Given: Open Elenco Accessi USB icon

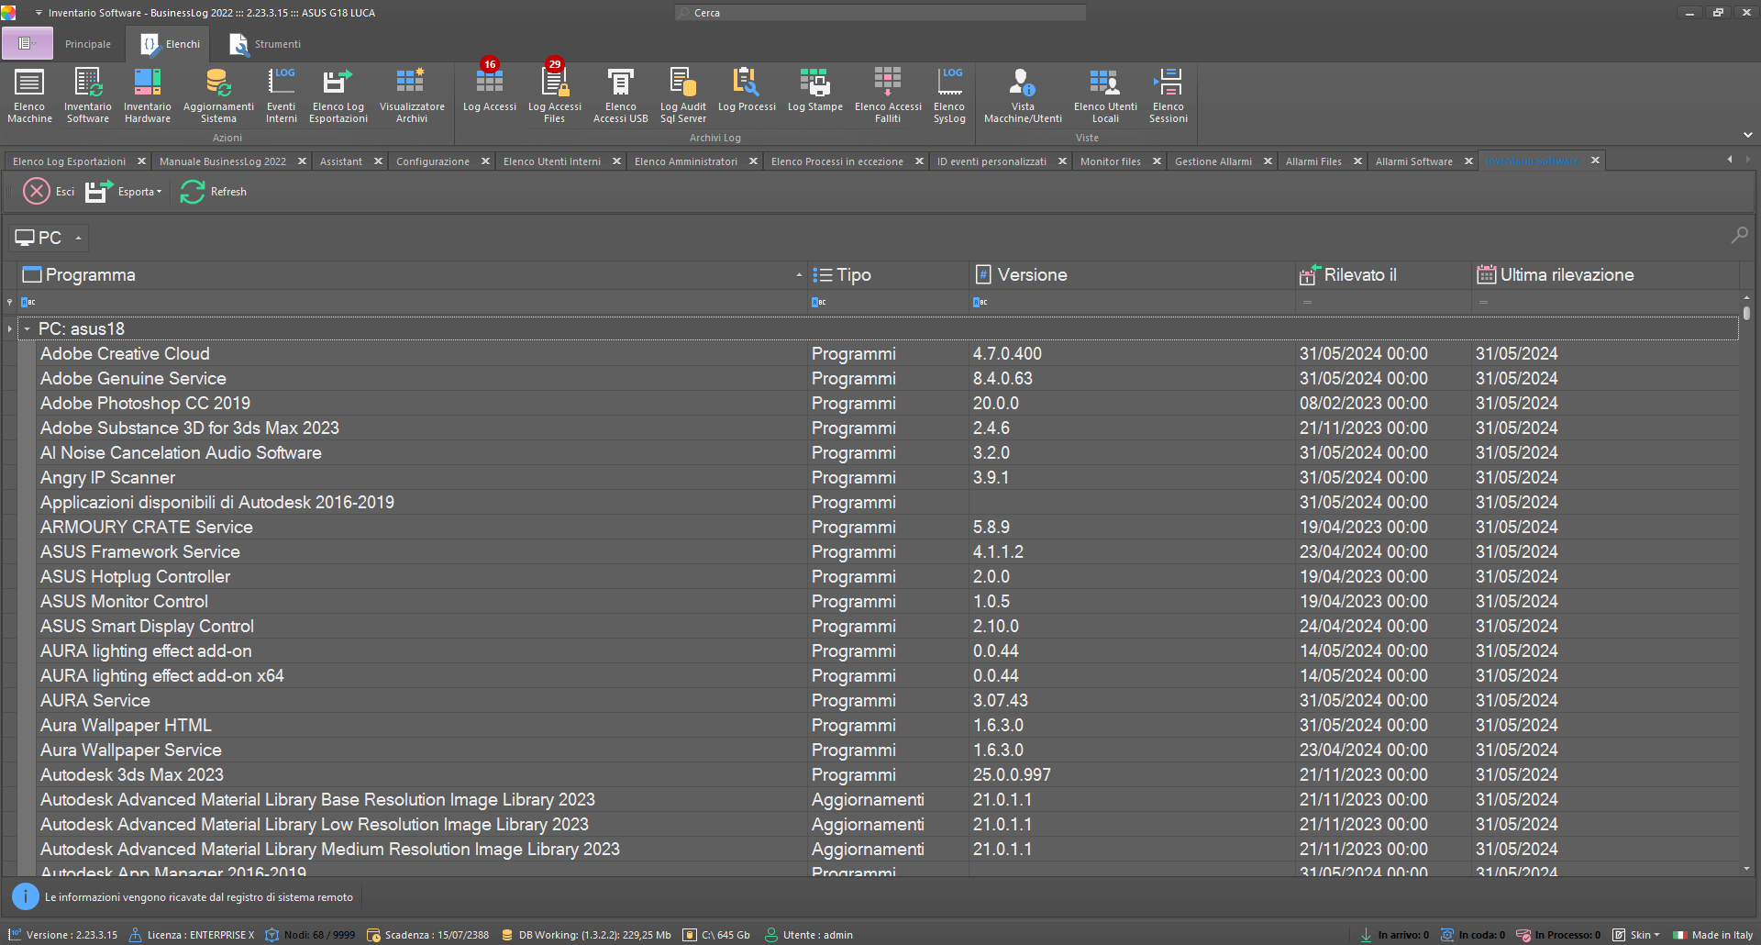Looking at the screenshot, I should point(621,95).
